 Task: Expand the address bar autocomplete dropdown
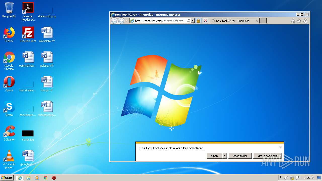(193, 21)
